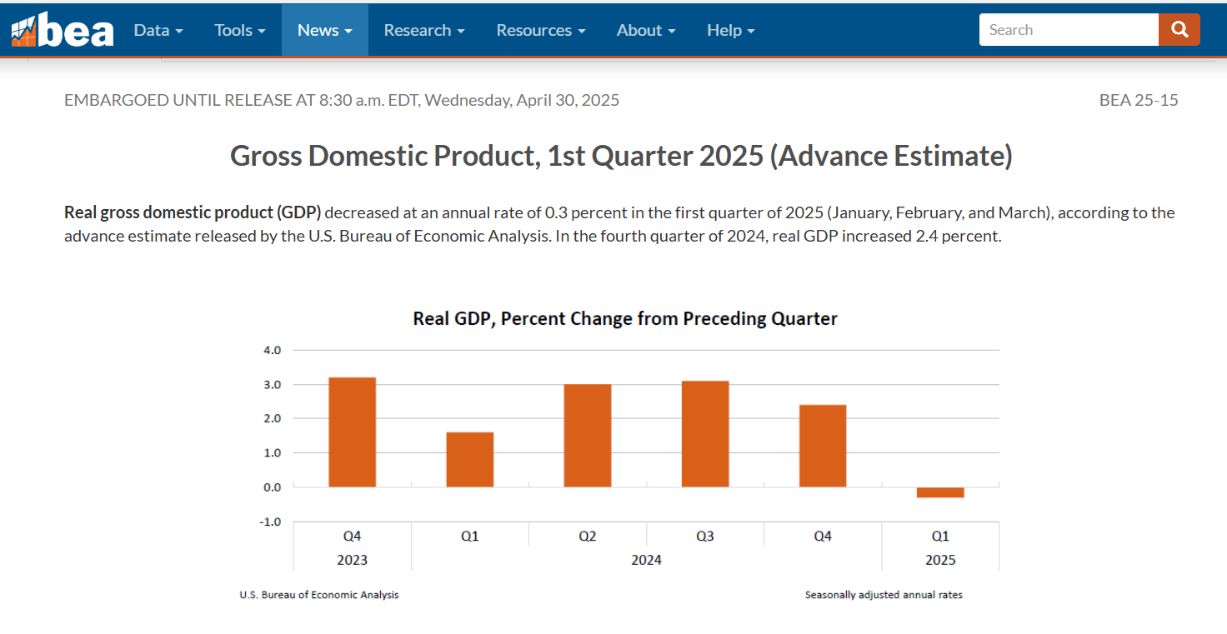Select the highlighted News menu
The width and height of the screenshot is (1227, 634).
(324, 30)
